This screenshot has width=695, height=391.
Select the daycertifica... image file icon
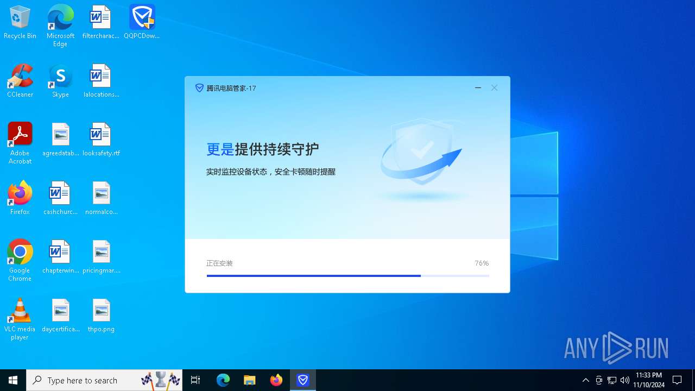tap(61, 316)
